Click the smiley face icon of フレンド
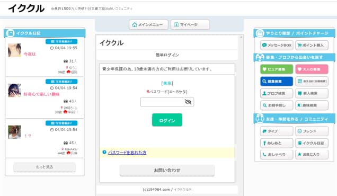 click(x=299, y=131)
